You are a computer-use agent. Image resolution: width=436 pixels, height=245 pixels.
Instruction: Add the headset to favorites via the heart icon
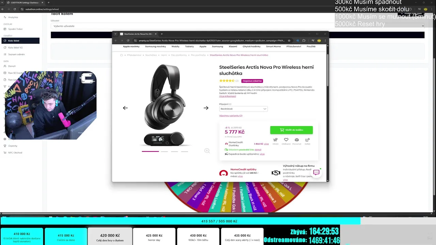pyautogui.click(x=286, y=140)
